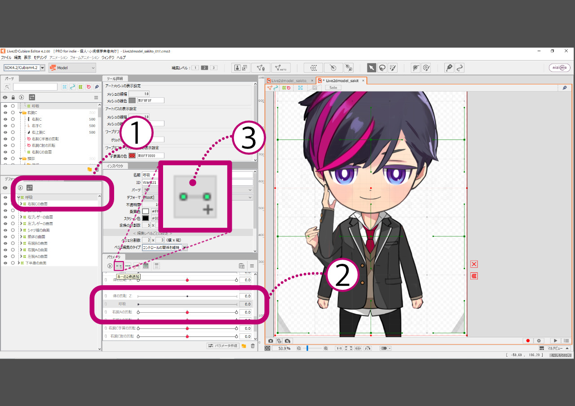Click the create rotation deformer tool
Screen dimensions: 575x406
[333, 68]
